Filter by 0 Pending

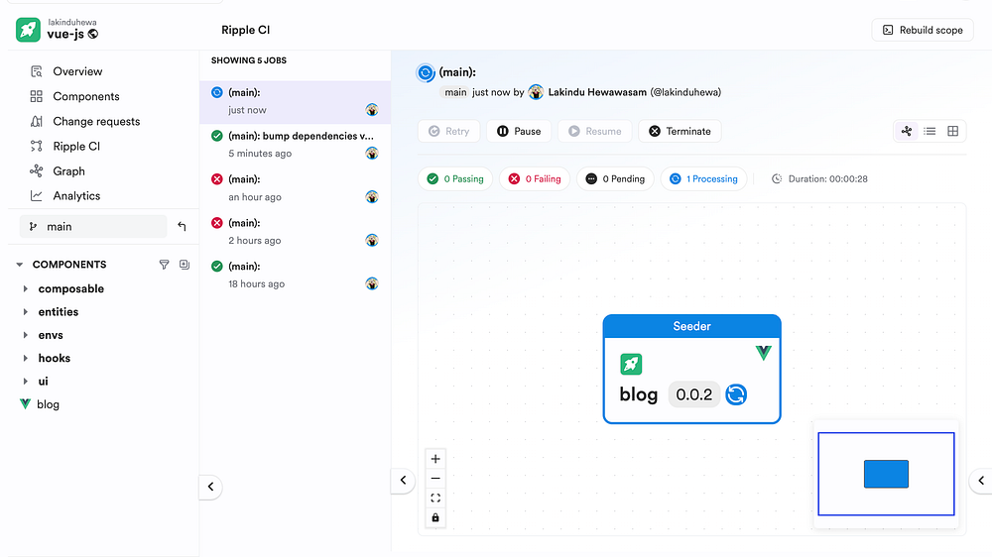click(615, 179)
